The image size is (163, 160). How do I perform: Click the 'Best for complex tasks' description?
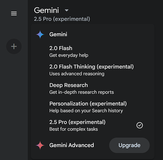[x=74, y=129]
